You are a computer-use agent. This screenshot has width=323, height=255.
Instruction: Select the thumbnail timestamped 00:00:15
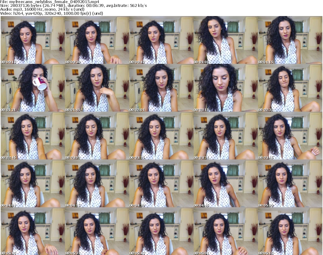32,40
